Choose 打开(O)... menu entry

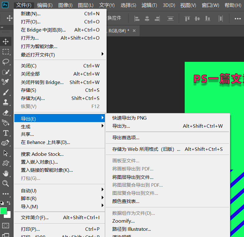(x=60, y=22)
